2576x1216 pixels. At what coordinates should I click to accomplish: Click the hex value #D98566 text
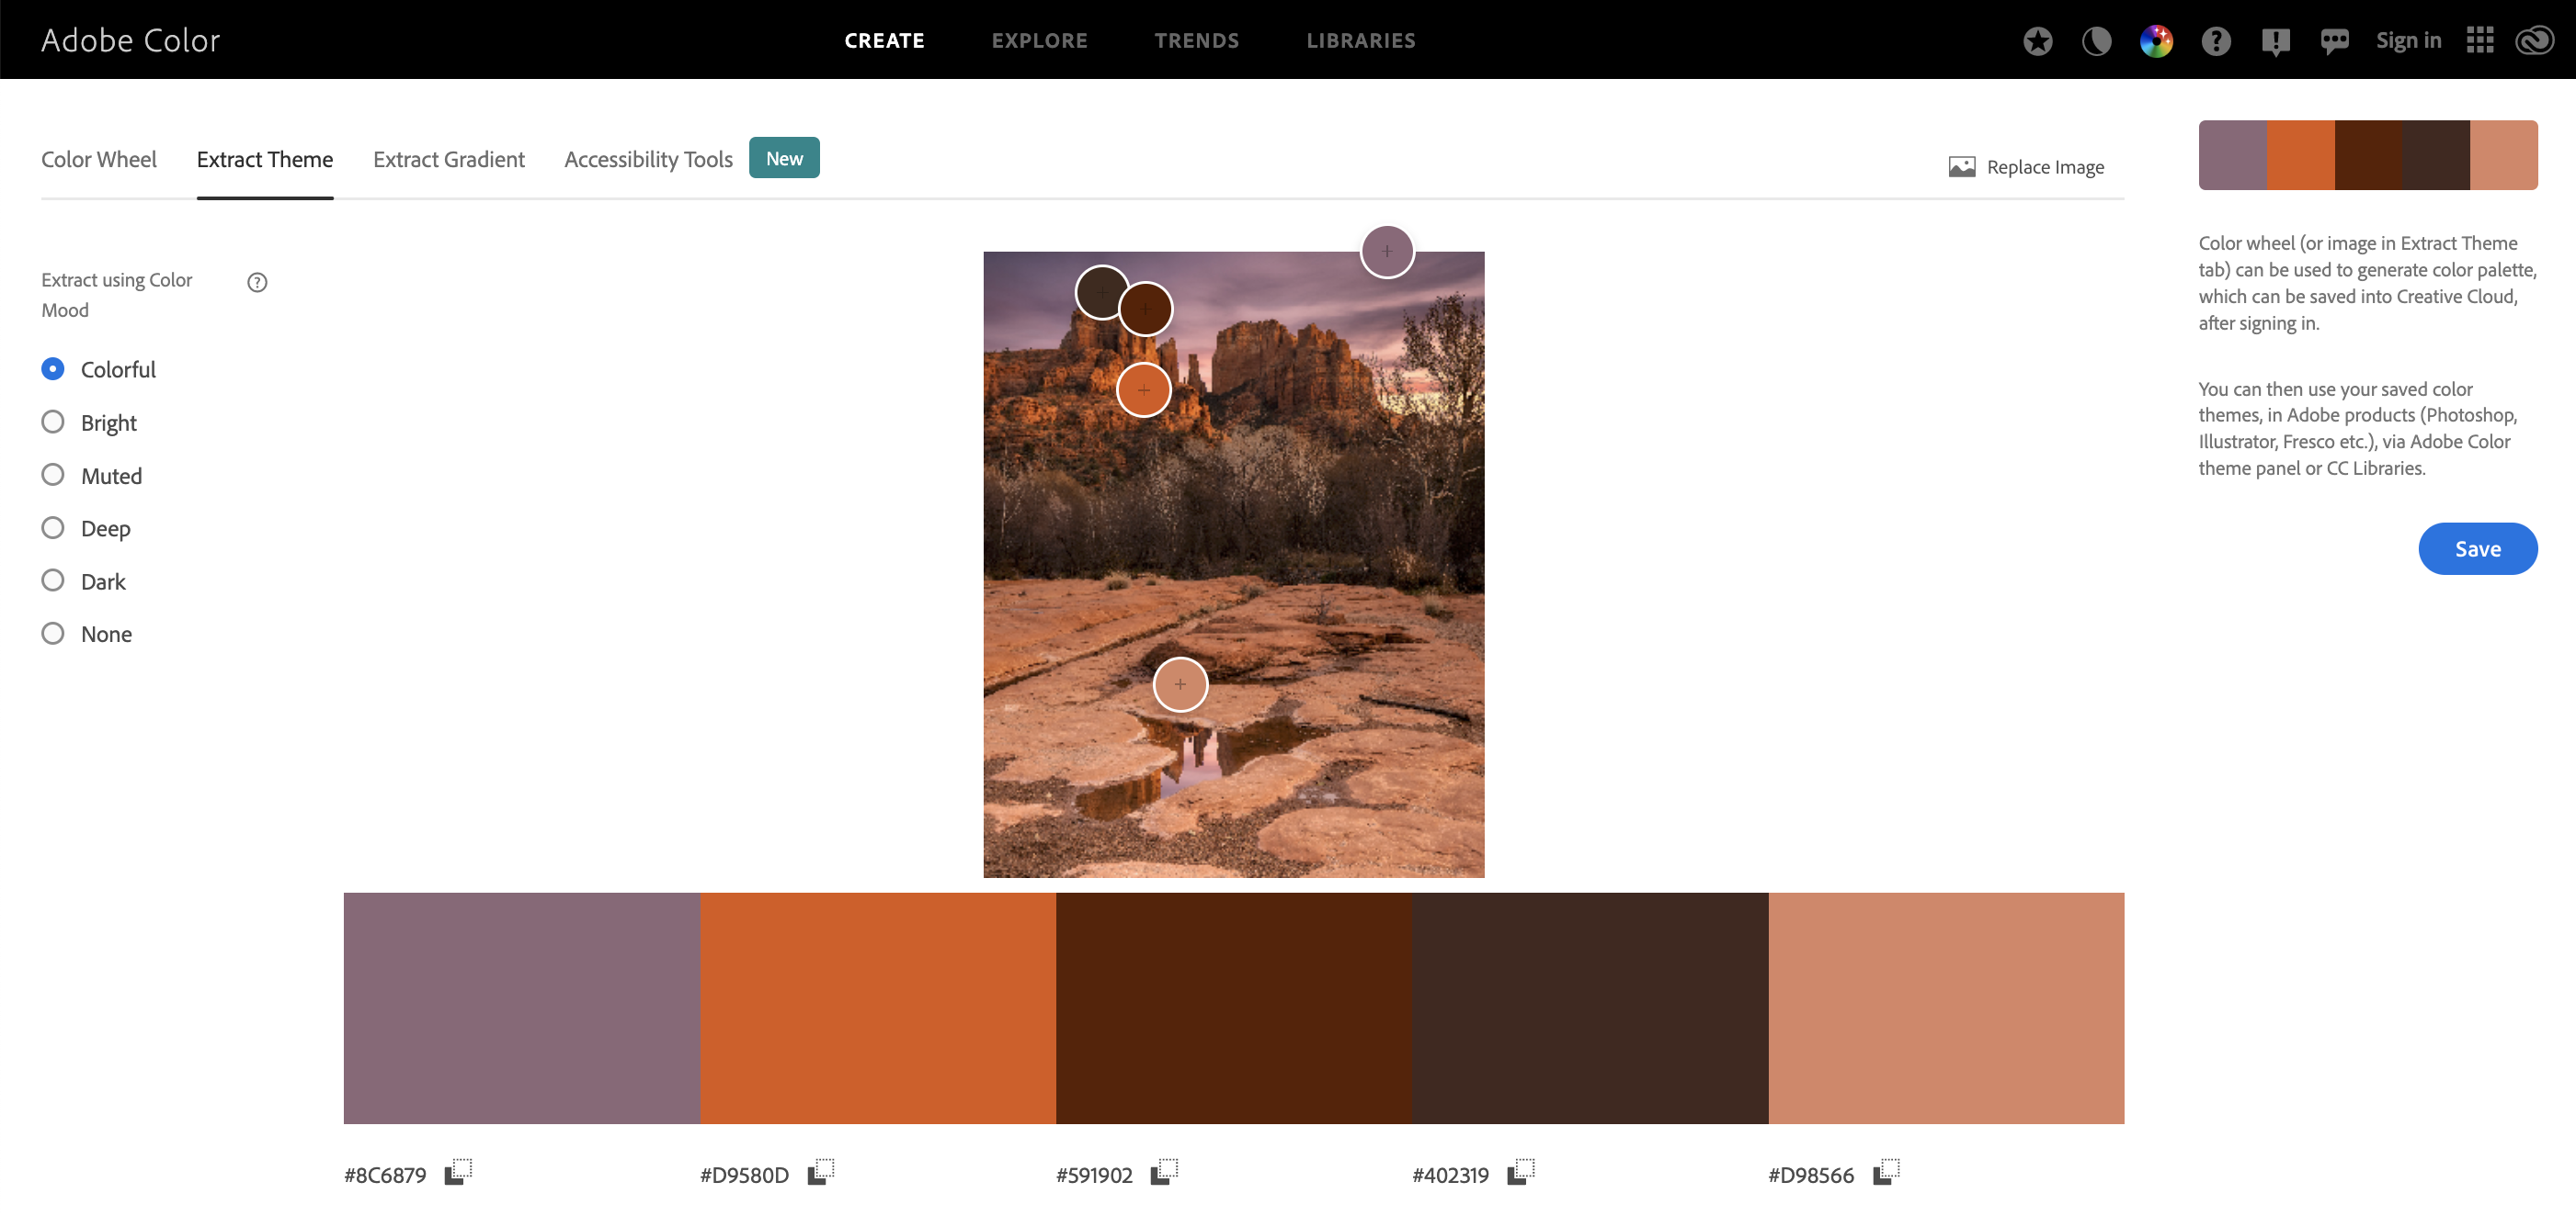pos(1810,1175)
